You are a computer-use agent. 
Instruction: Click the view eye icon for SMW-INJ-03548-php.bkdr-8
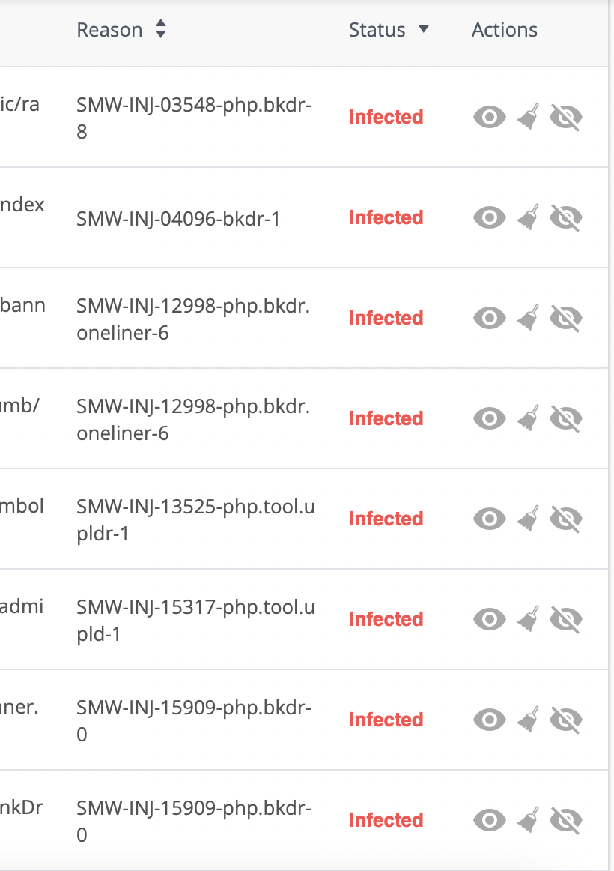[490, 117]
